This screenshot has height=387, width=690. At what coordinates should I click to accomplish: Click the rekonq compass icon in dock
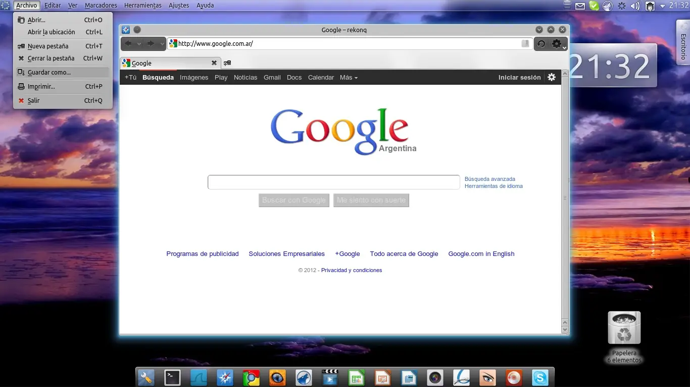coord(225,377)
